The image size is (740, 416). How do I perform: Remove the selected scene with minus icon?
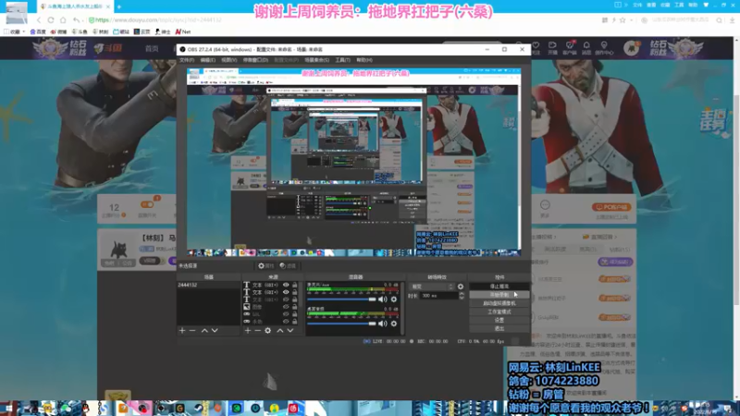(192, 331)
